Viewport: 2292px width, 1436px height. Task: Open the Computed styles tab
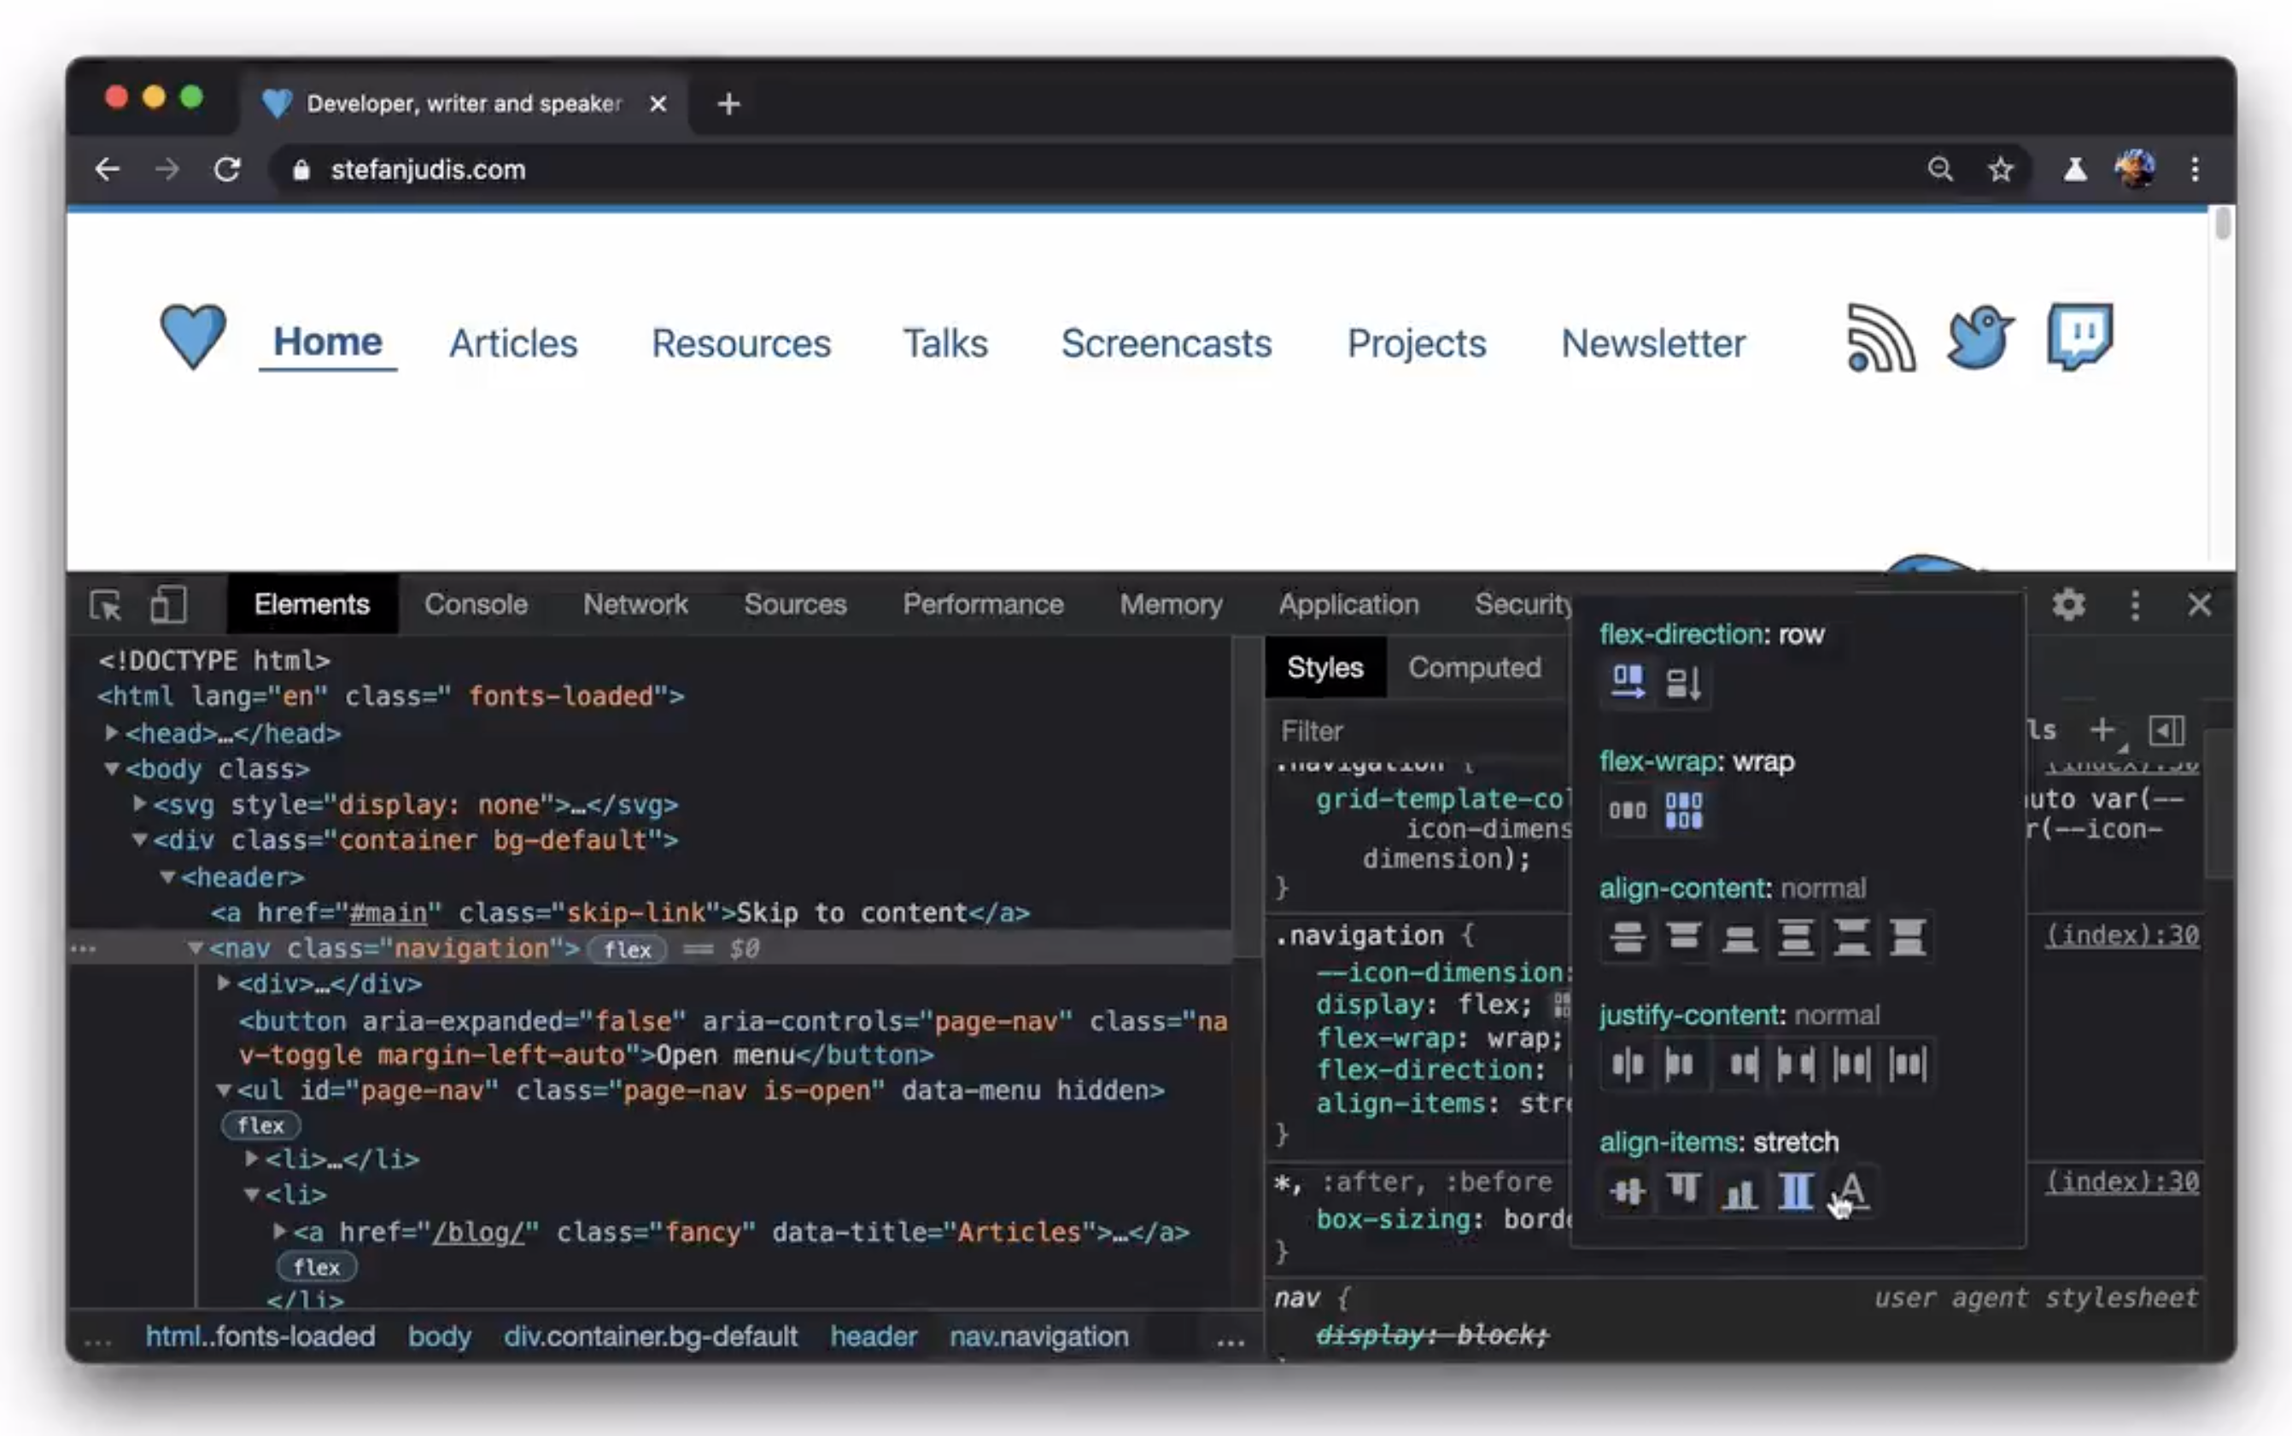click(x=1474, y=668)
